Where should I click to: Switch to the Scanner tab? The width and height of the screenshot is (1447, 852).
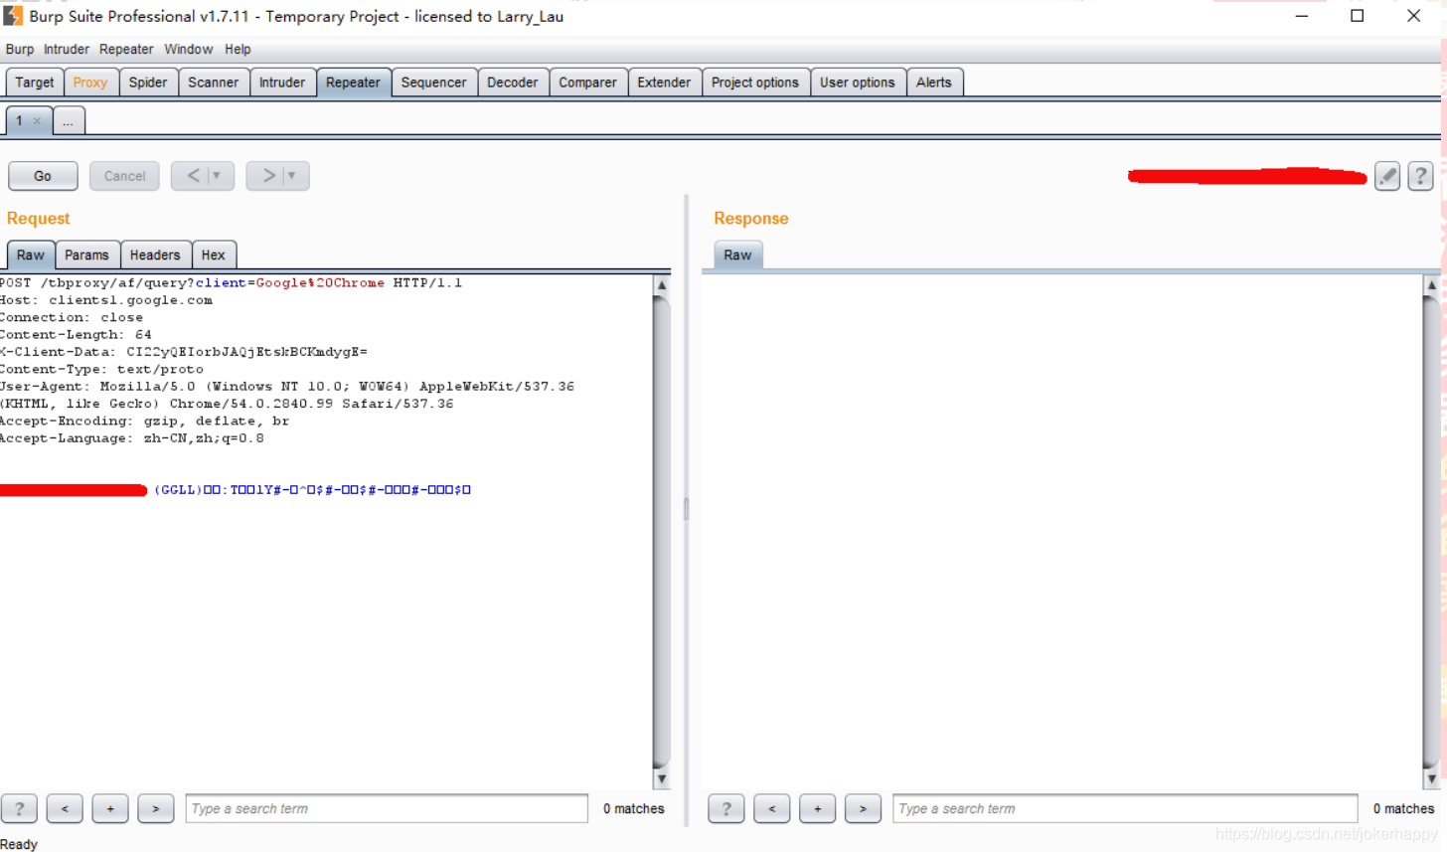point(214,83)
